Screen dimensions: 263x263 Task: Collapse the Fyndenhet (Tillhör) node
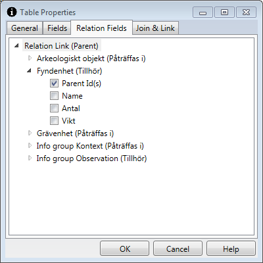click(x=29, y=71)
